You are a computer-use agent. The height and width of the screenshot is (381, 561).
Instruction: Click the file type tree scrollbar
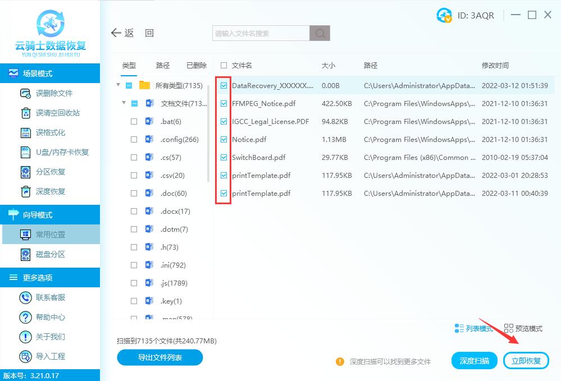pos(208,133)
